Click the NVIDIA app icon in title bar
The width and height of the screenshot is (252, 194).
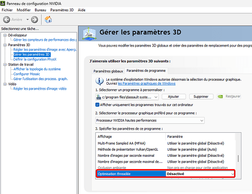tap(3, 3)
